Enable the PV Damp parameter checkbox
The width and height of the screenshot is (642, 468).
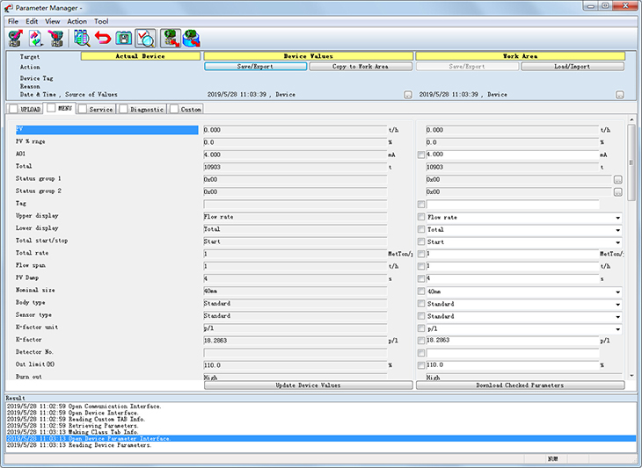421,278
